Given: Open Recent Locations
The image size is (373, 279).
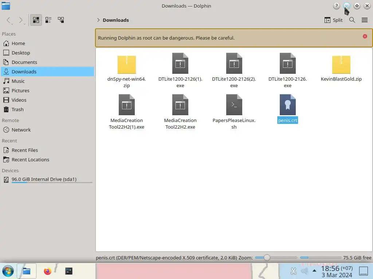Looking at the screenshot, I should tap(47, 160).
